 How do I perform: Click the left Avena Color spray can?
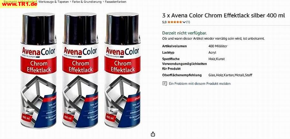tap(39, 70)
